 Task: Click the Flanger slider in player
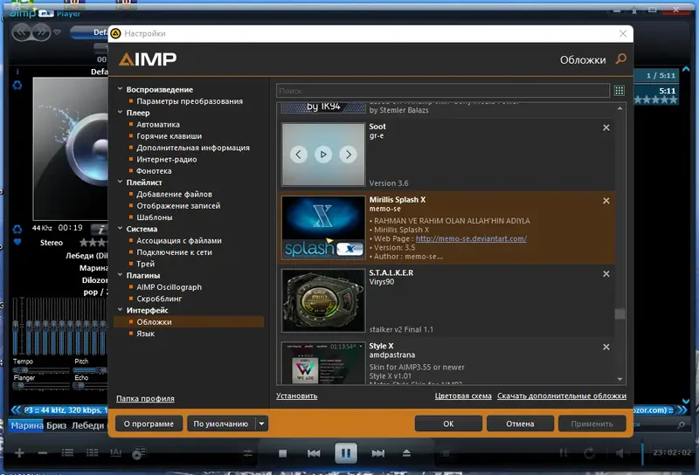[x=41, y=386]
